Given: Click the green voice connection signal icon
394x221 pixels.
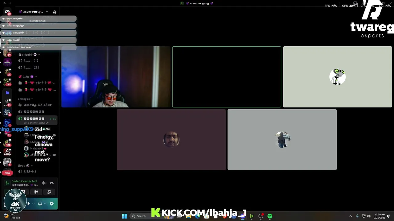Looking at the screenshot, I should coord(7,183).
